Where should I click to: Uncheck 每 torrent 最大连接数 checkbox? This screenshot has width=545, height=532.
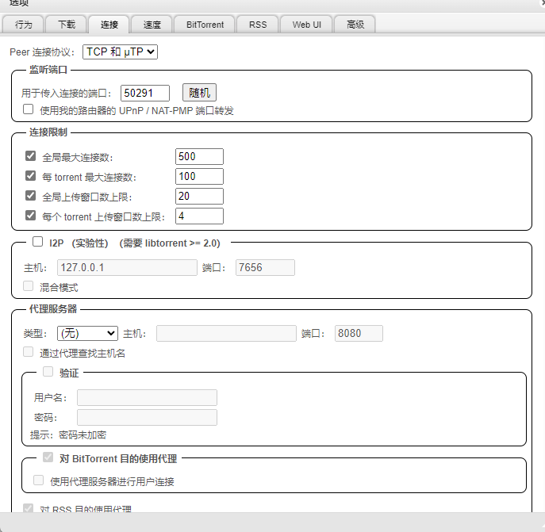tap(31, 176)
